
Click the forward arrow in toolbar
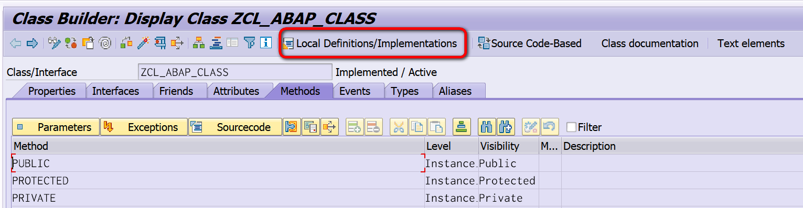(x=32, y=43)
